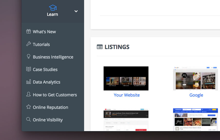Select How to Get Customers
Image resolution: width=220 pixels, height=140 pixels.
pos(55,95)
